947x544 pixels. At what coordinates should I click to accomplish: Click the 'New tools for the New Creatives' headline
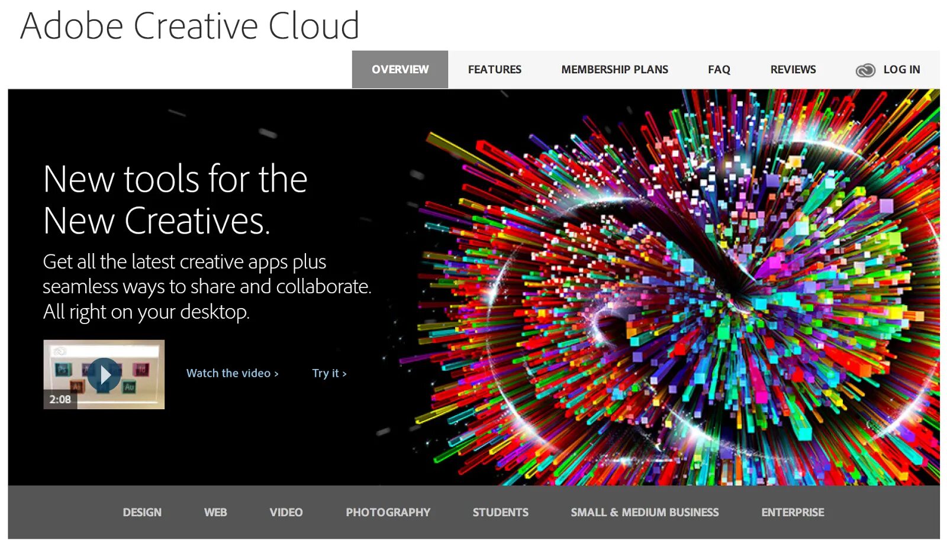point(175,200)
